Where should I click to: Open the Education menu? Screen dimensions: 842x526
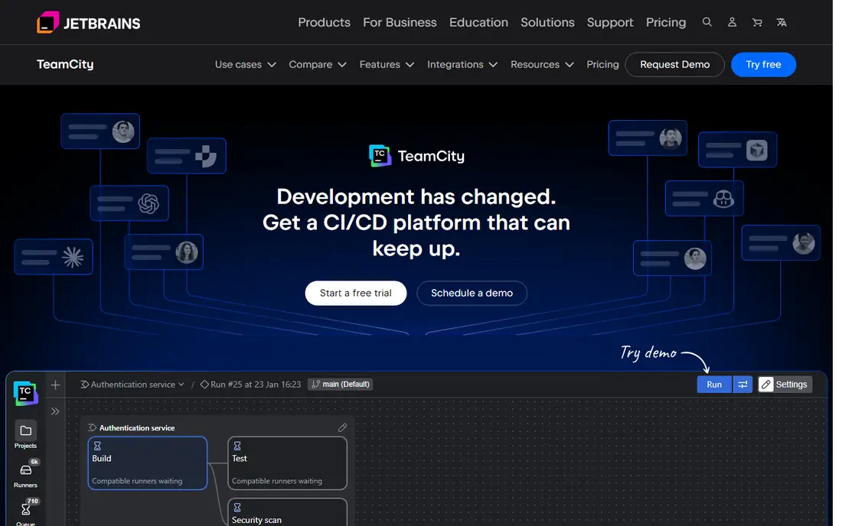tap(478, 22)
